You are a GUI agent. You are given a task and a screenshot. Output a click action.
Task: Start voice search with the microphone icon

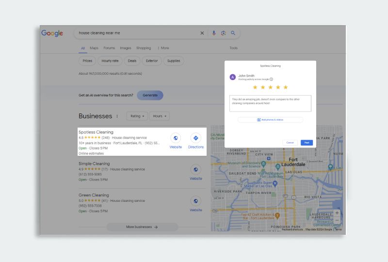[x=214, y=33]
